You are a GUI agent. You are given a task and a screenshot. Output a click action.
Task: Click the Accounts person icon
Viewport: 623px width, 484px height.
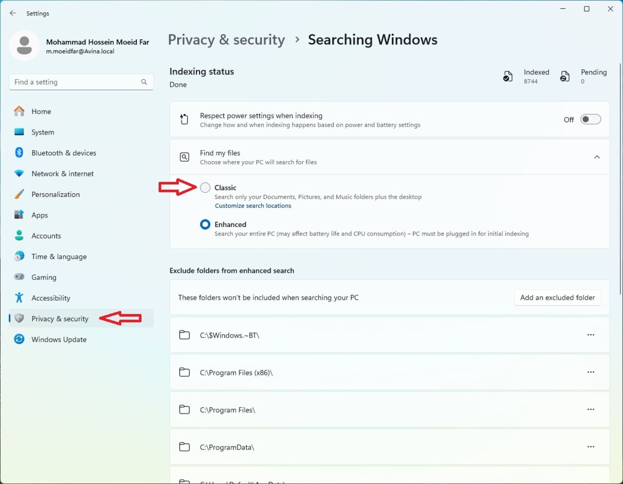click(x=19, y=236)
